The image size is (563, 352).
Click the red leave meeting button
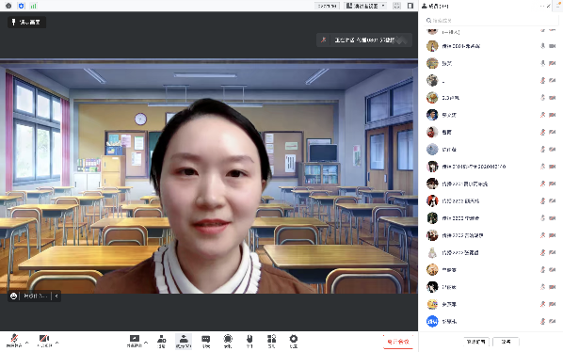(398, 342)
